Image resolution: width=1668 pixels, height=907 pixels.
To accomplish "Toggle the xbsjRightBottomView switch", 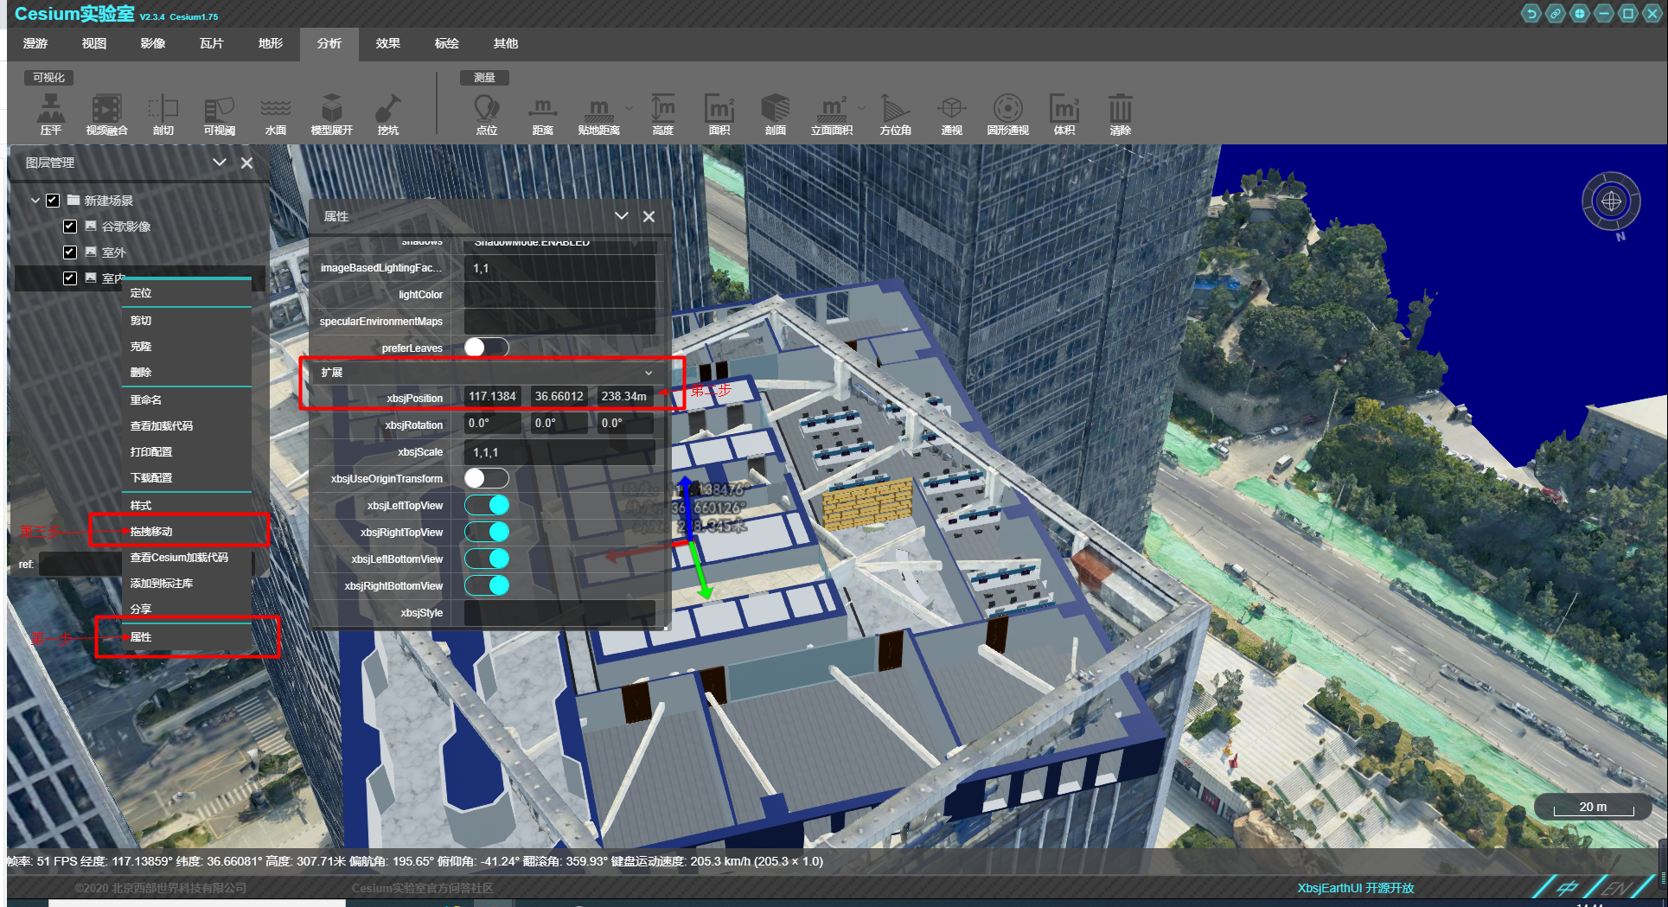I will click(487, 585).
